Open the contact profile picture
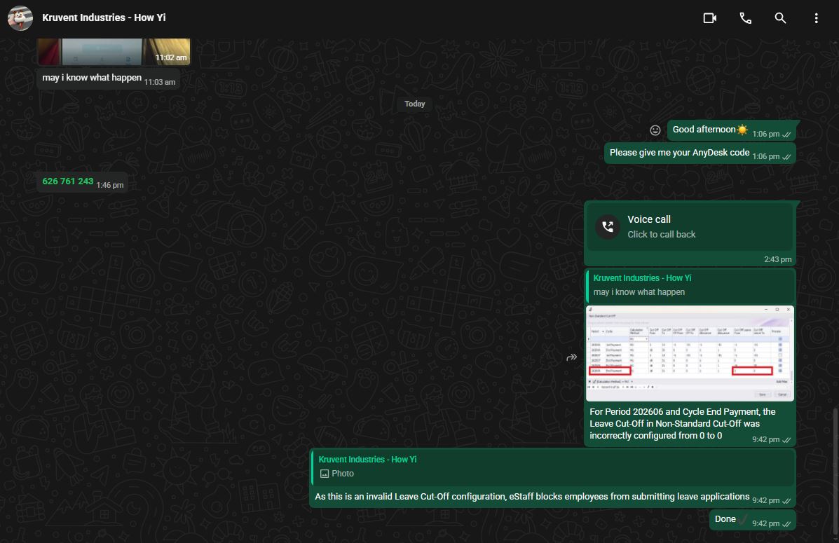The image size is (839, 543). pos(20,18)
